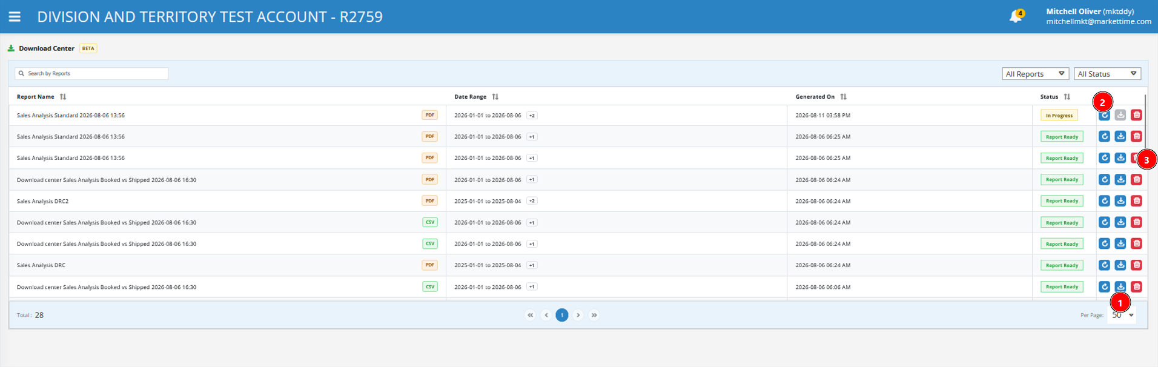The width and height of the screenshot is (1158, 367).
Task: Open the notifications bell
Action: pyautogui.click(x=1016, y=17)
